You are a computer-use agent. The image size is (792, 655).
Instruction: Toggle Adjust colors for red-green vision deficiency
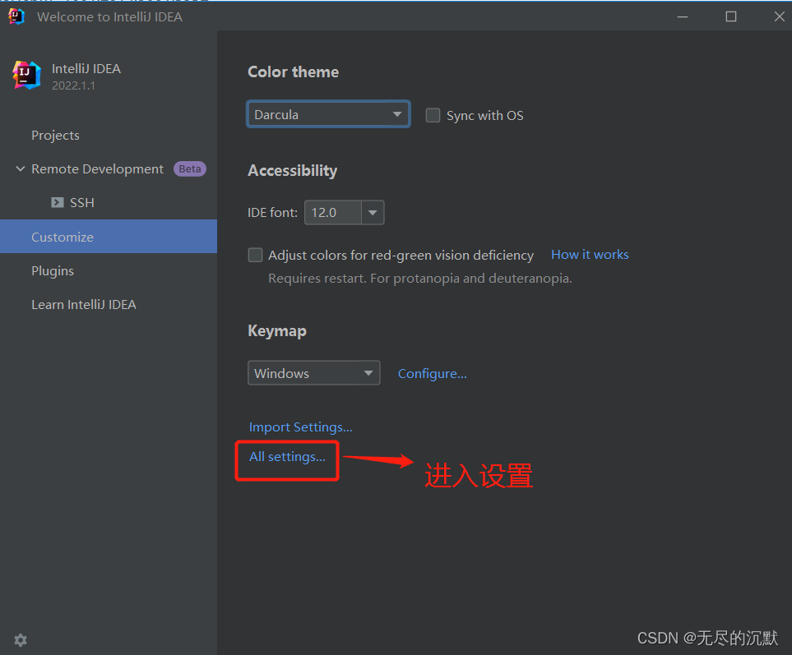tap(255, 255)
